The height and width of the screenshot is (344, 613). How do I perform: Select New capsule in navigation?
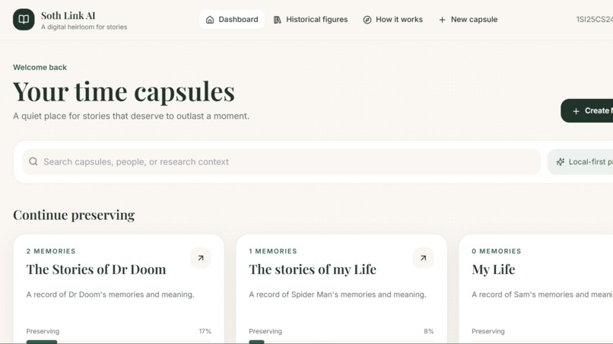click(468, 20)
